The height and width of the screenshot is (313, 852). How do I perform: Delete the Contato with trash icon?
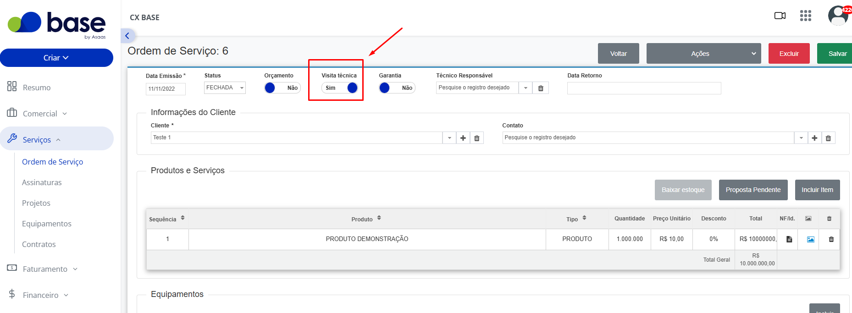pyautogui.click(x=828, y=138)
